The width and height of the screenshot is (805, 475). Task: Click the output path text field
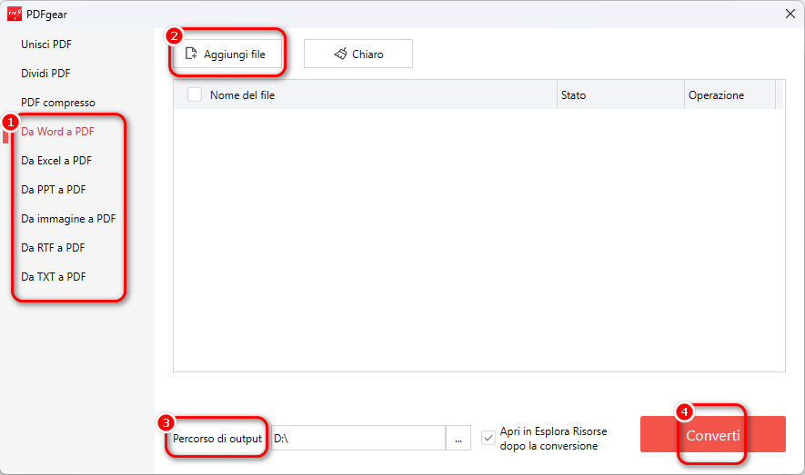point(357,438)
